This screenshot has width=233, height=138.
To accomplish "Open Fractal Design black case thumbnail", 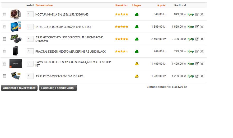I will click(16, 51).
